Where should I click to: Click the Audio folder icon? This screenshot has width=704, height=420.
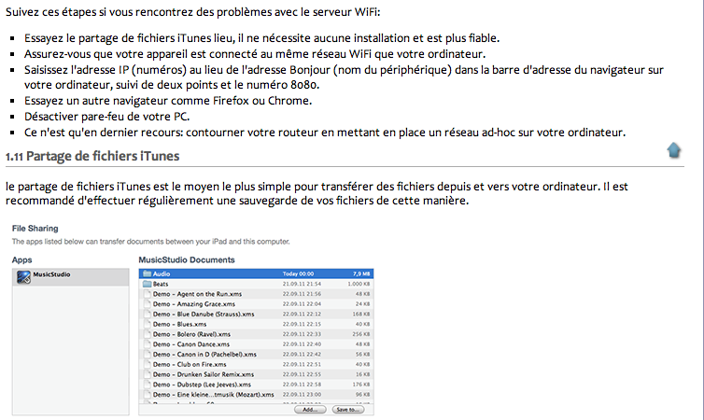[147, 273]
